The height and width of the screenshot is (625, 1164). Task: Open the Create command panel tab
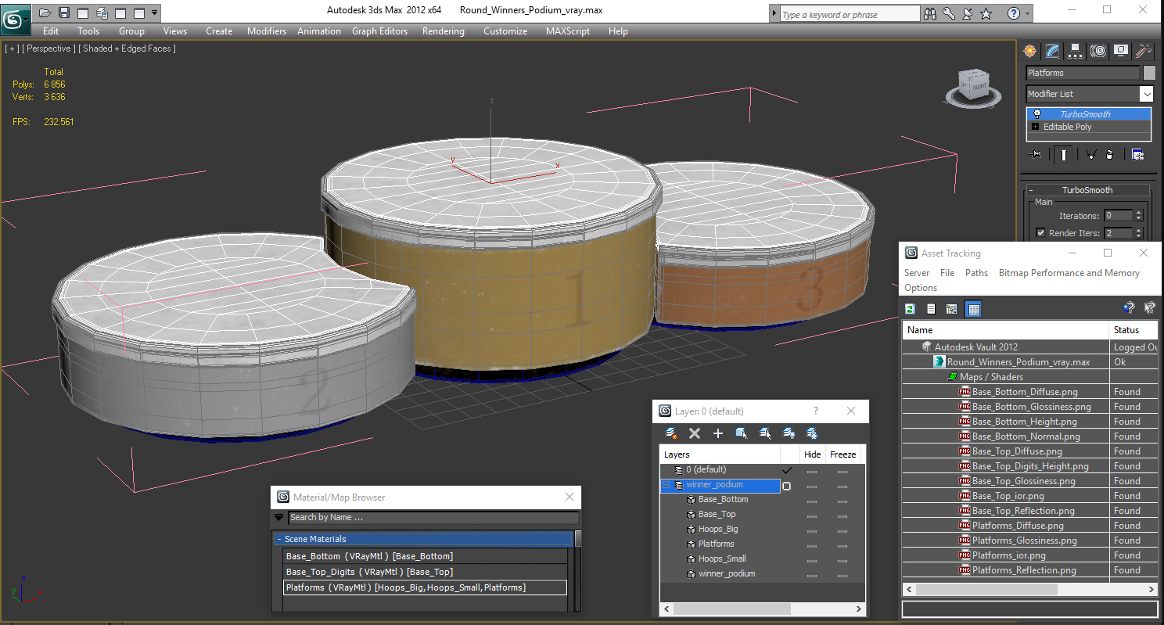[x=1030, y=51]
